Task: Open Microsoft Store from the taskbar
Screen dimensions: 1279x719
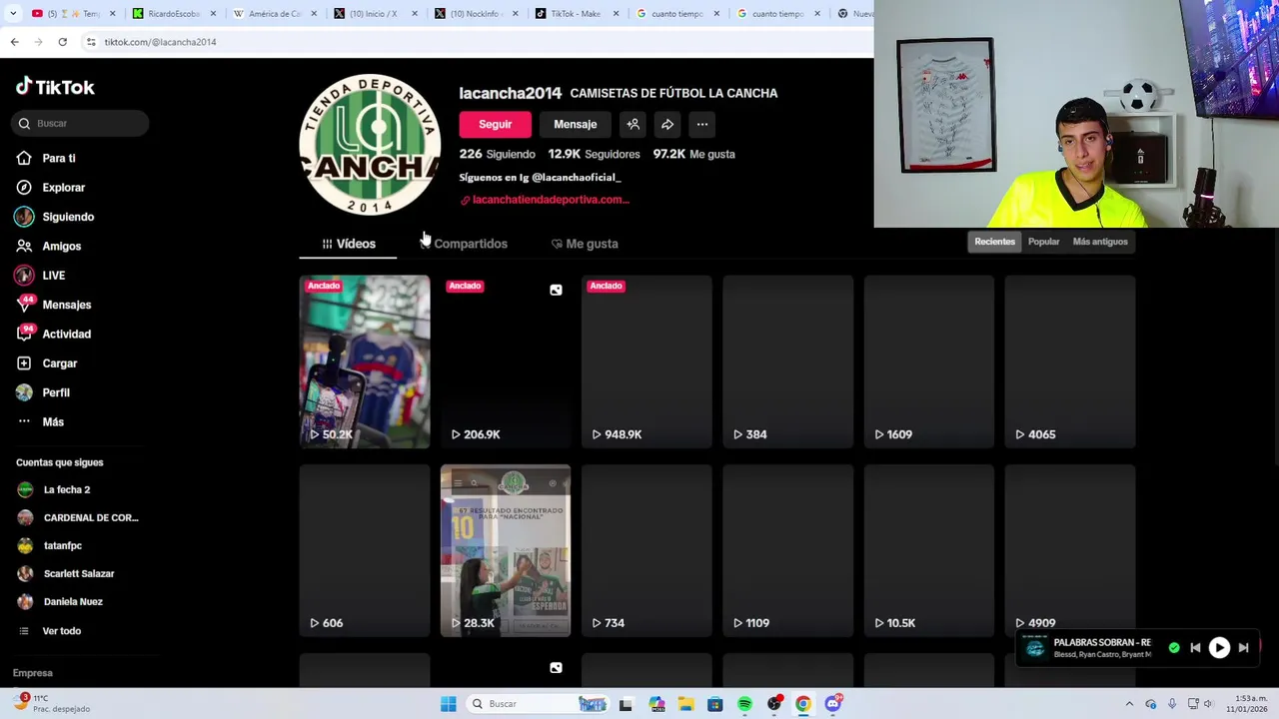Action: point(714,704)
